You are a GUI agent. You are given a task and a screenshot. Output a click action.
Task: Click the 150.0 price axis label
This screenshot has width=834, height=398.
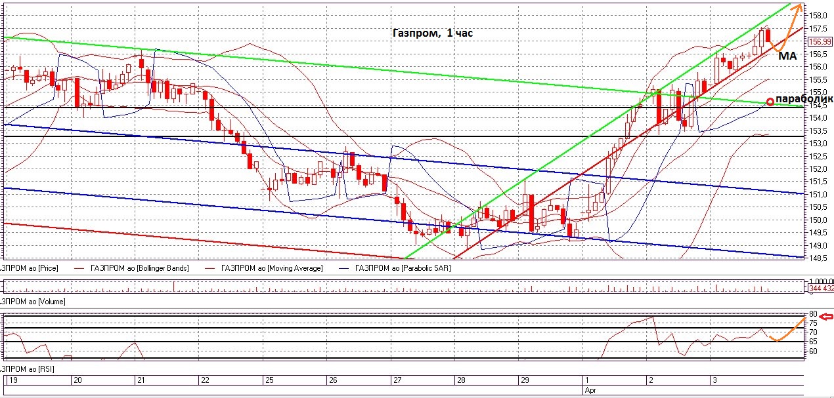818,220
